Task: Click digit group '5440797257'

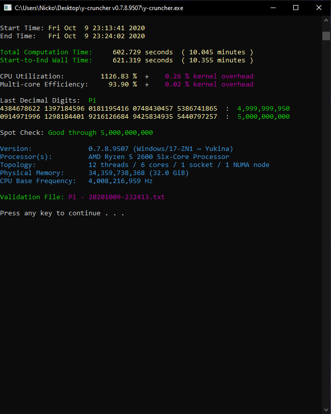Action: point(197,117)
